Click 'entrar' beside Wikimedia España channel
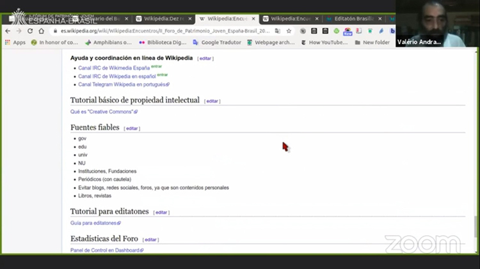The width and height of the screenshot is (480, 269). point(156,66)
